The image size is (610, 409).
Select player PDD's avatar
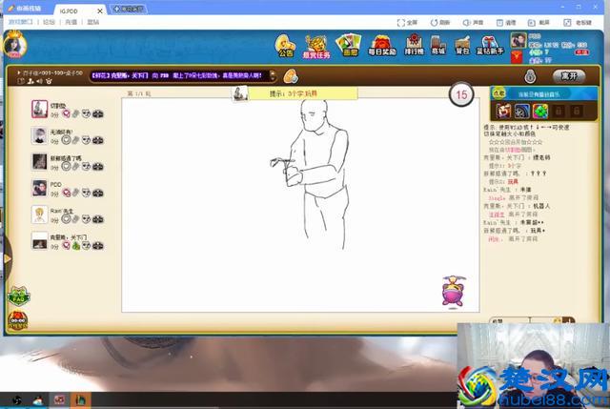39,188
